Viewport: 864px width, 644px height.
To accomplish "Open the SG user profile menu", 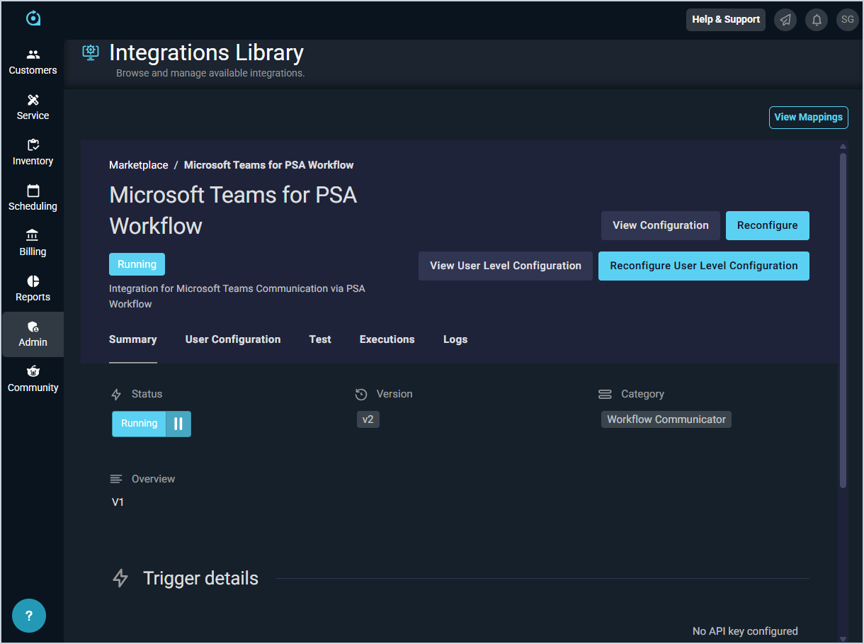I will click(x=847, y=20).
